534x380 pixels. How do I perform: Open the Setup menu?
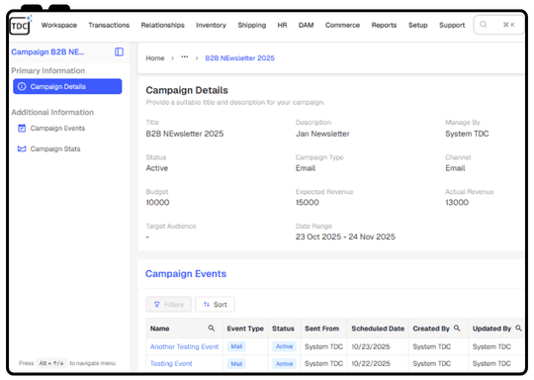coord(418,25)
